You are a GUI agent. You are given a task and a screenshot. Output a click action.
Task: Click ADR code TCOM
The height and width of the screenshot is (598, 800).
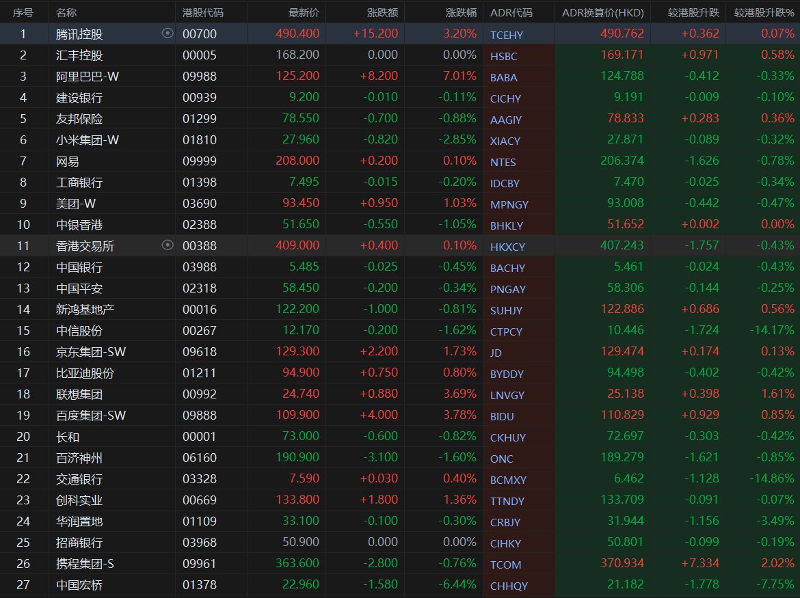coord(505,565)
